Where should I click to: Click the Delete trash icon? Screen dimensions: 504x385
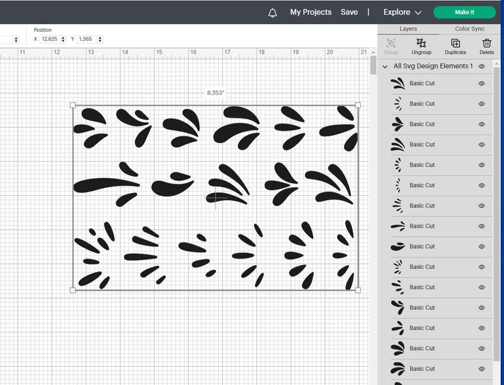(x=487, y=43)
